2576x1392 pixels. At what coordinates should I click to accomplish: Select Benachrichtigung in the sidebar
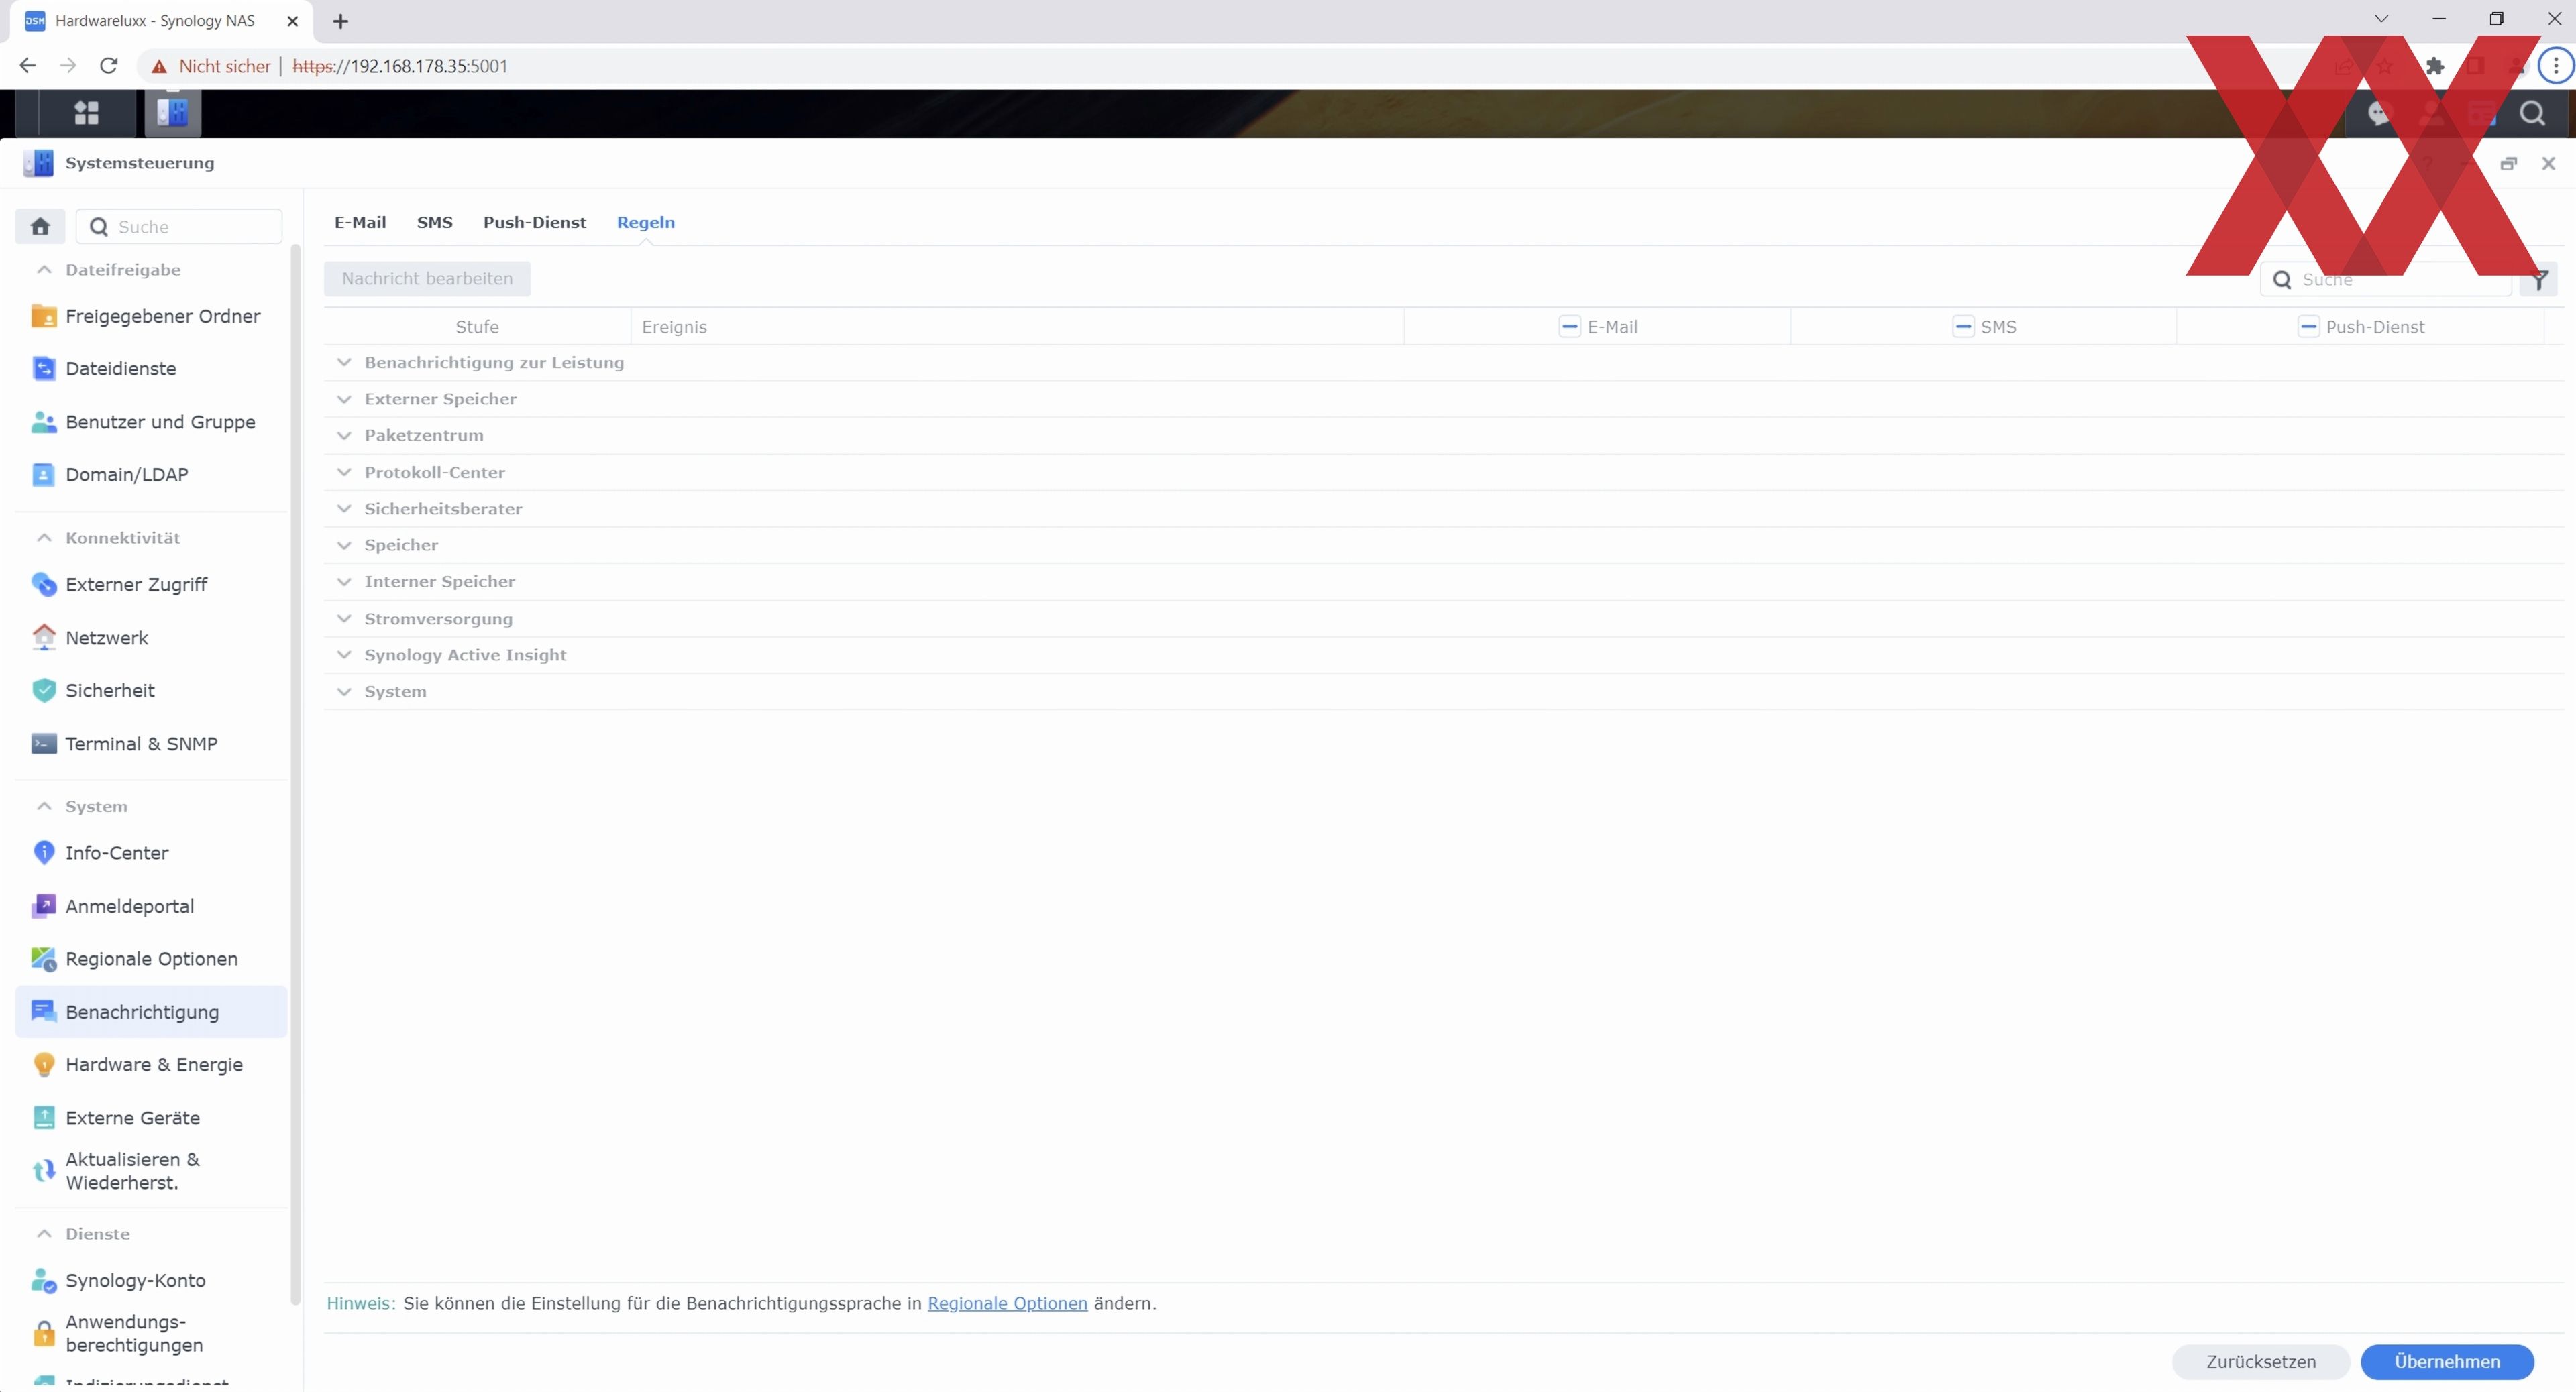(x=152, y=1012)
